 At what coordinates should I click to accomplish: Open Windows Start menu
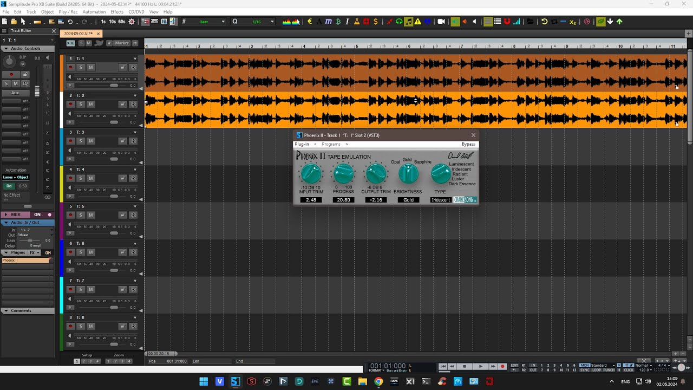click(204, 381)
